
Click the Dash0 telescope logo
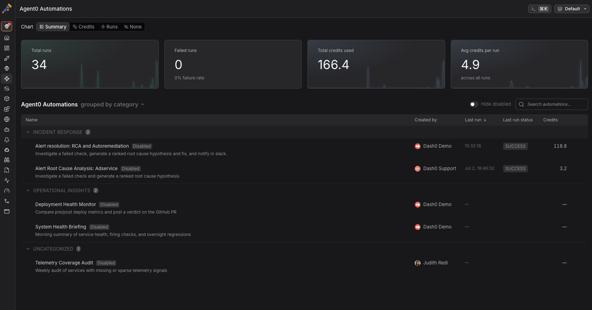click(7, 9)
